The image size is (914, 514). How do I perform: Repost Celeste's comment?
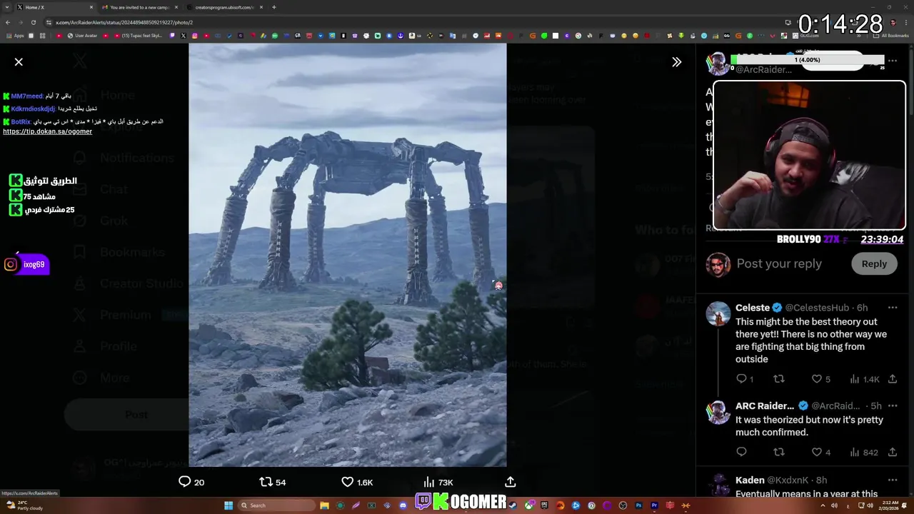point(779,379)
